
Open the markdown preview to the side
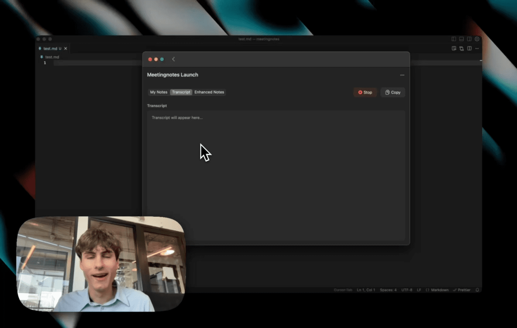tap(454, 48)
